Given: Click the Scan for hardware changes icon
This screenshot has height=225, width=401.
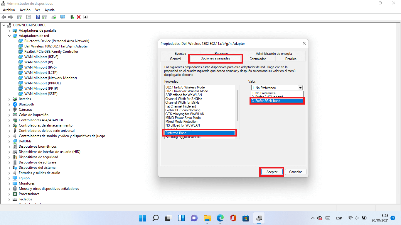Looking at the screenshot, I should 63,17.
